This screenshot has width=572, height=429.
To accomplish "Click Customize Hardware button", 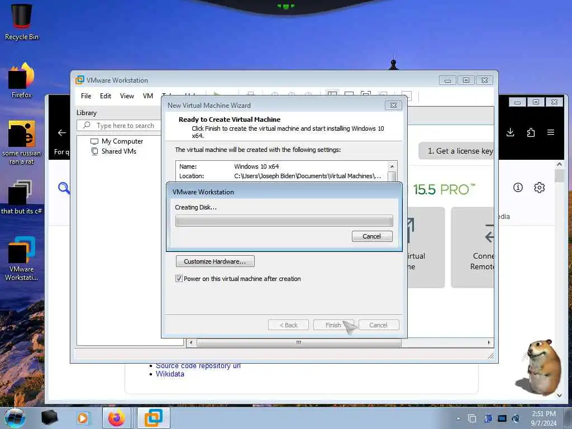I will pyautogui.click(x=215, y=261).
